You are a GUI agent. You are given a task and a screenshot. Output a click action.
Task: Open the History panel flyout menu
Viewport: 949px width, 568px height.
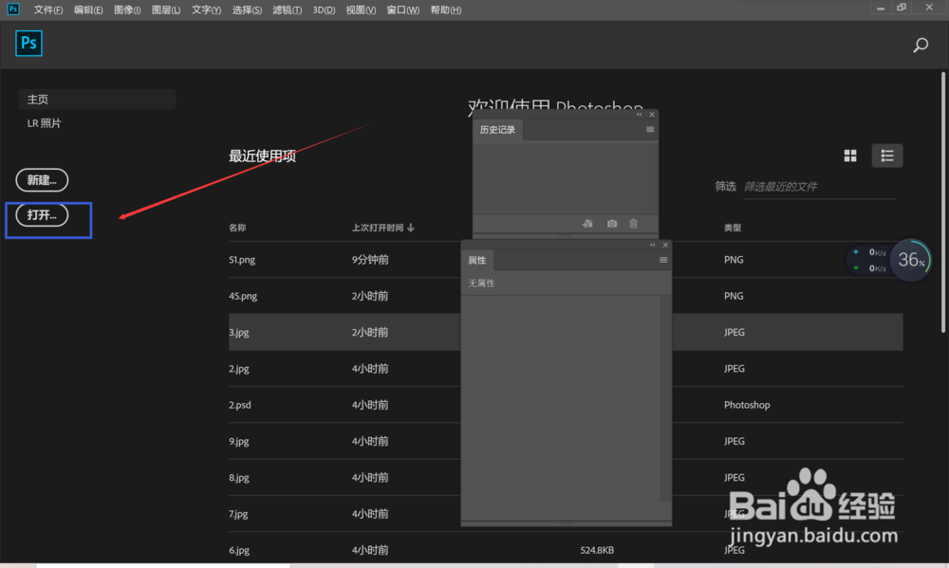pyautogui.click(x=649, y=129)
